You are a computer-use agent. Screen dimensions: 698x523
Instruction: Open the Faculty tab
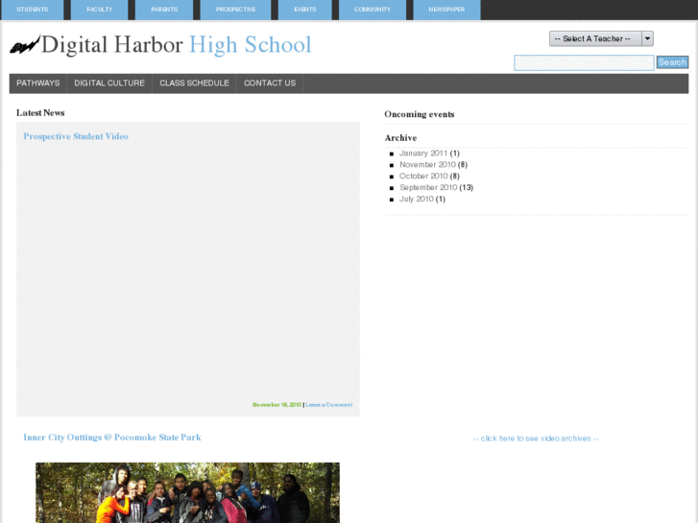coord(99,10)
